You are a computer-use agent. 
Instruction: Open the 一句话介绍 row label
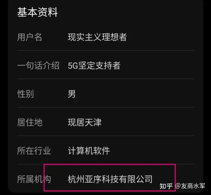point(38,66)
